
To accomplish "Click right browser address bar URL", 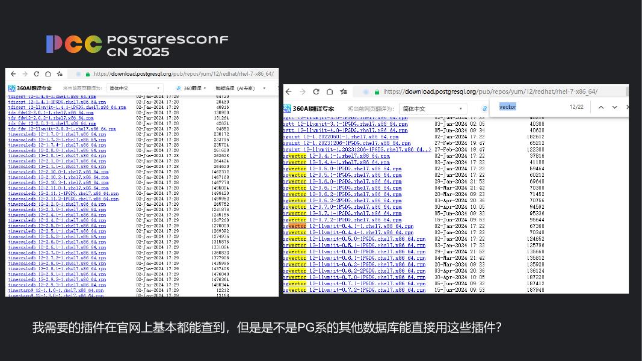I will click(490, 91).
